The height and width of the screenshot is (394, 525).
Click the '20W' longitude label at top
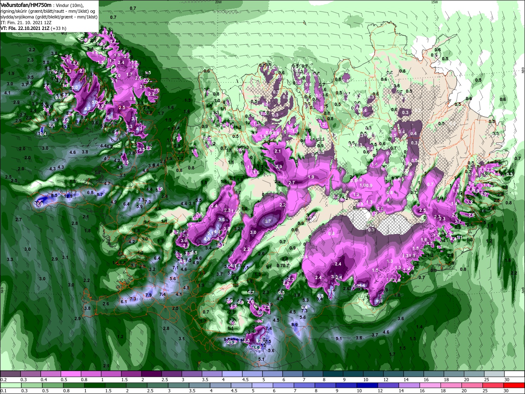click(x=218, y=2)
